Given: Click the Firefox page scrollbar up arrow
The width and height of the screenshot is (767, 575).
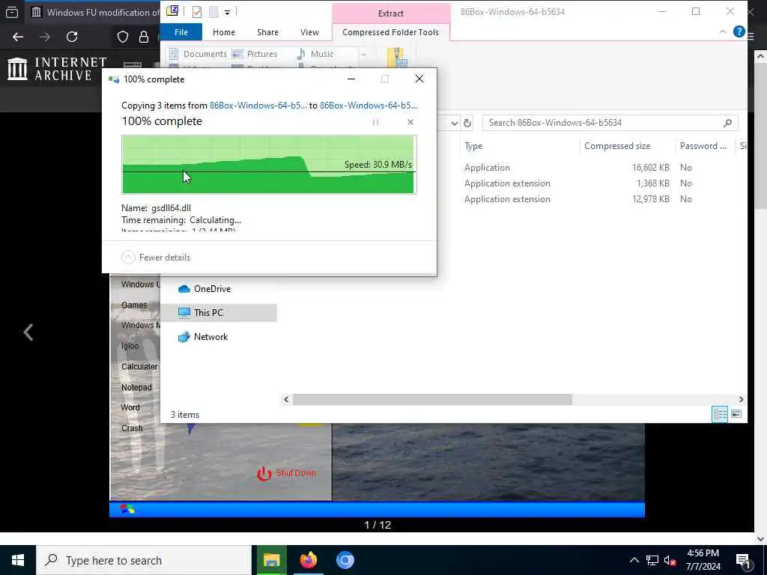Looking at the screenshot, I should 760,55.
